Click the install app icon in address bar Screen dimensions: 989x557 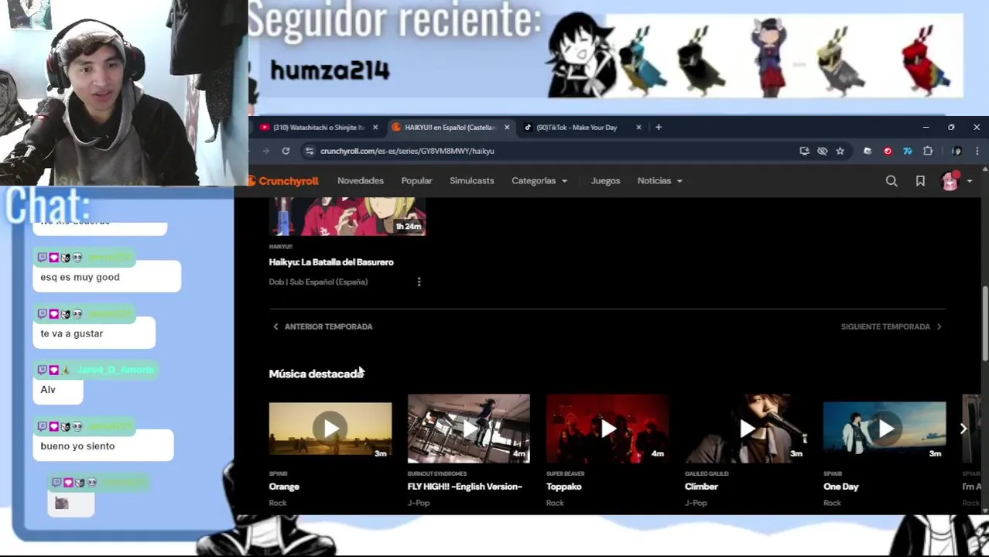point(804,151)
